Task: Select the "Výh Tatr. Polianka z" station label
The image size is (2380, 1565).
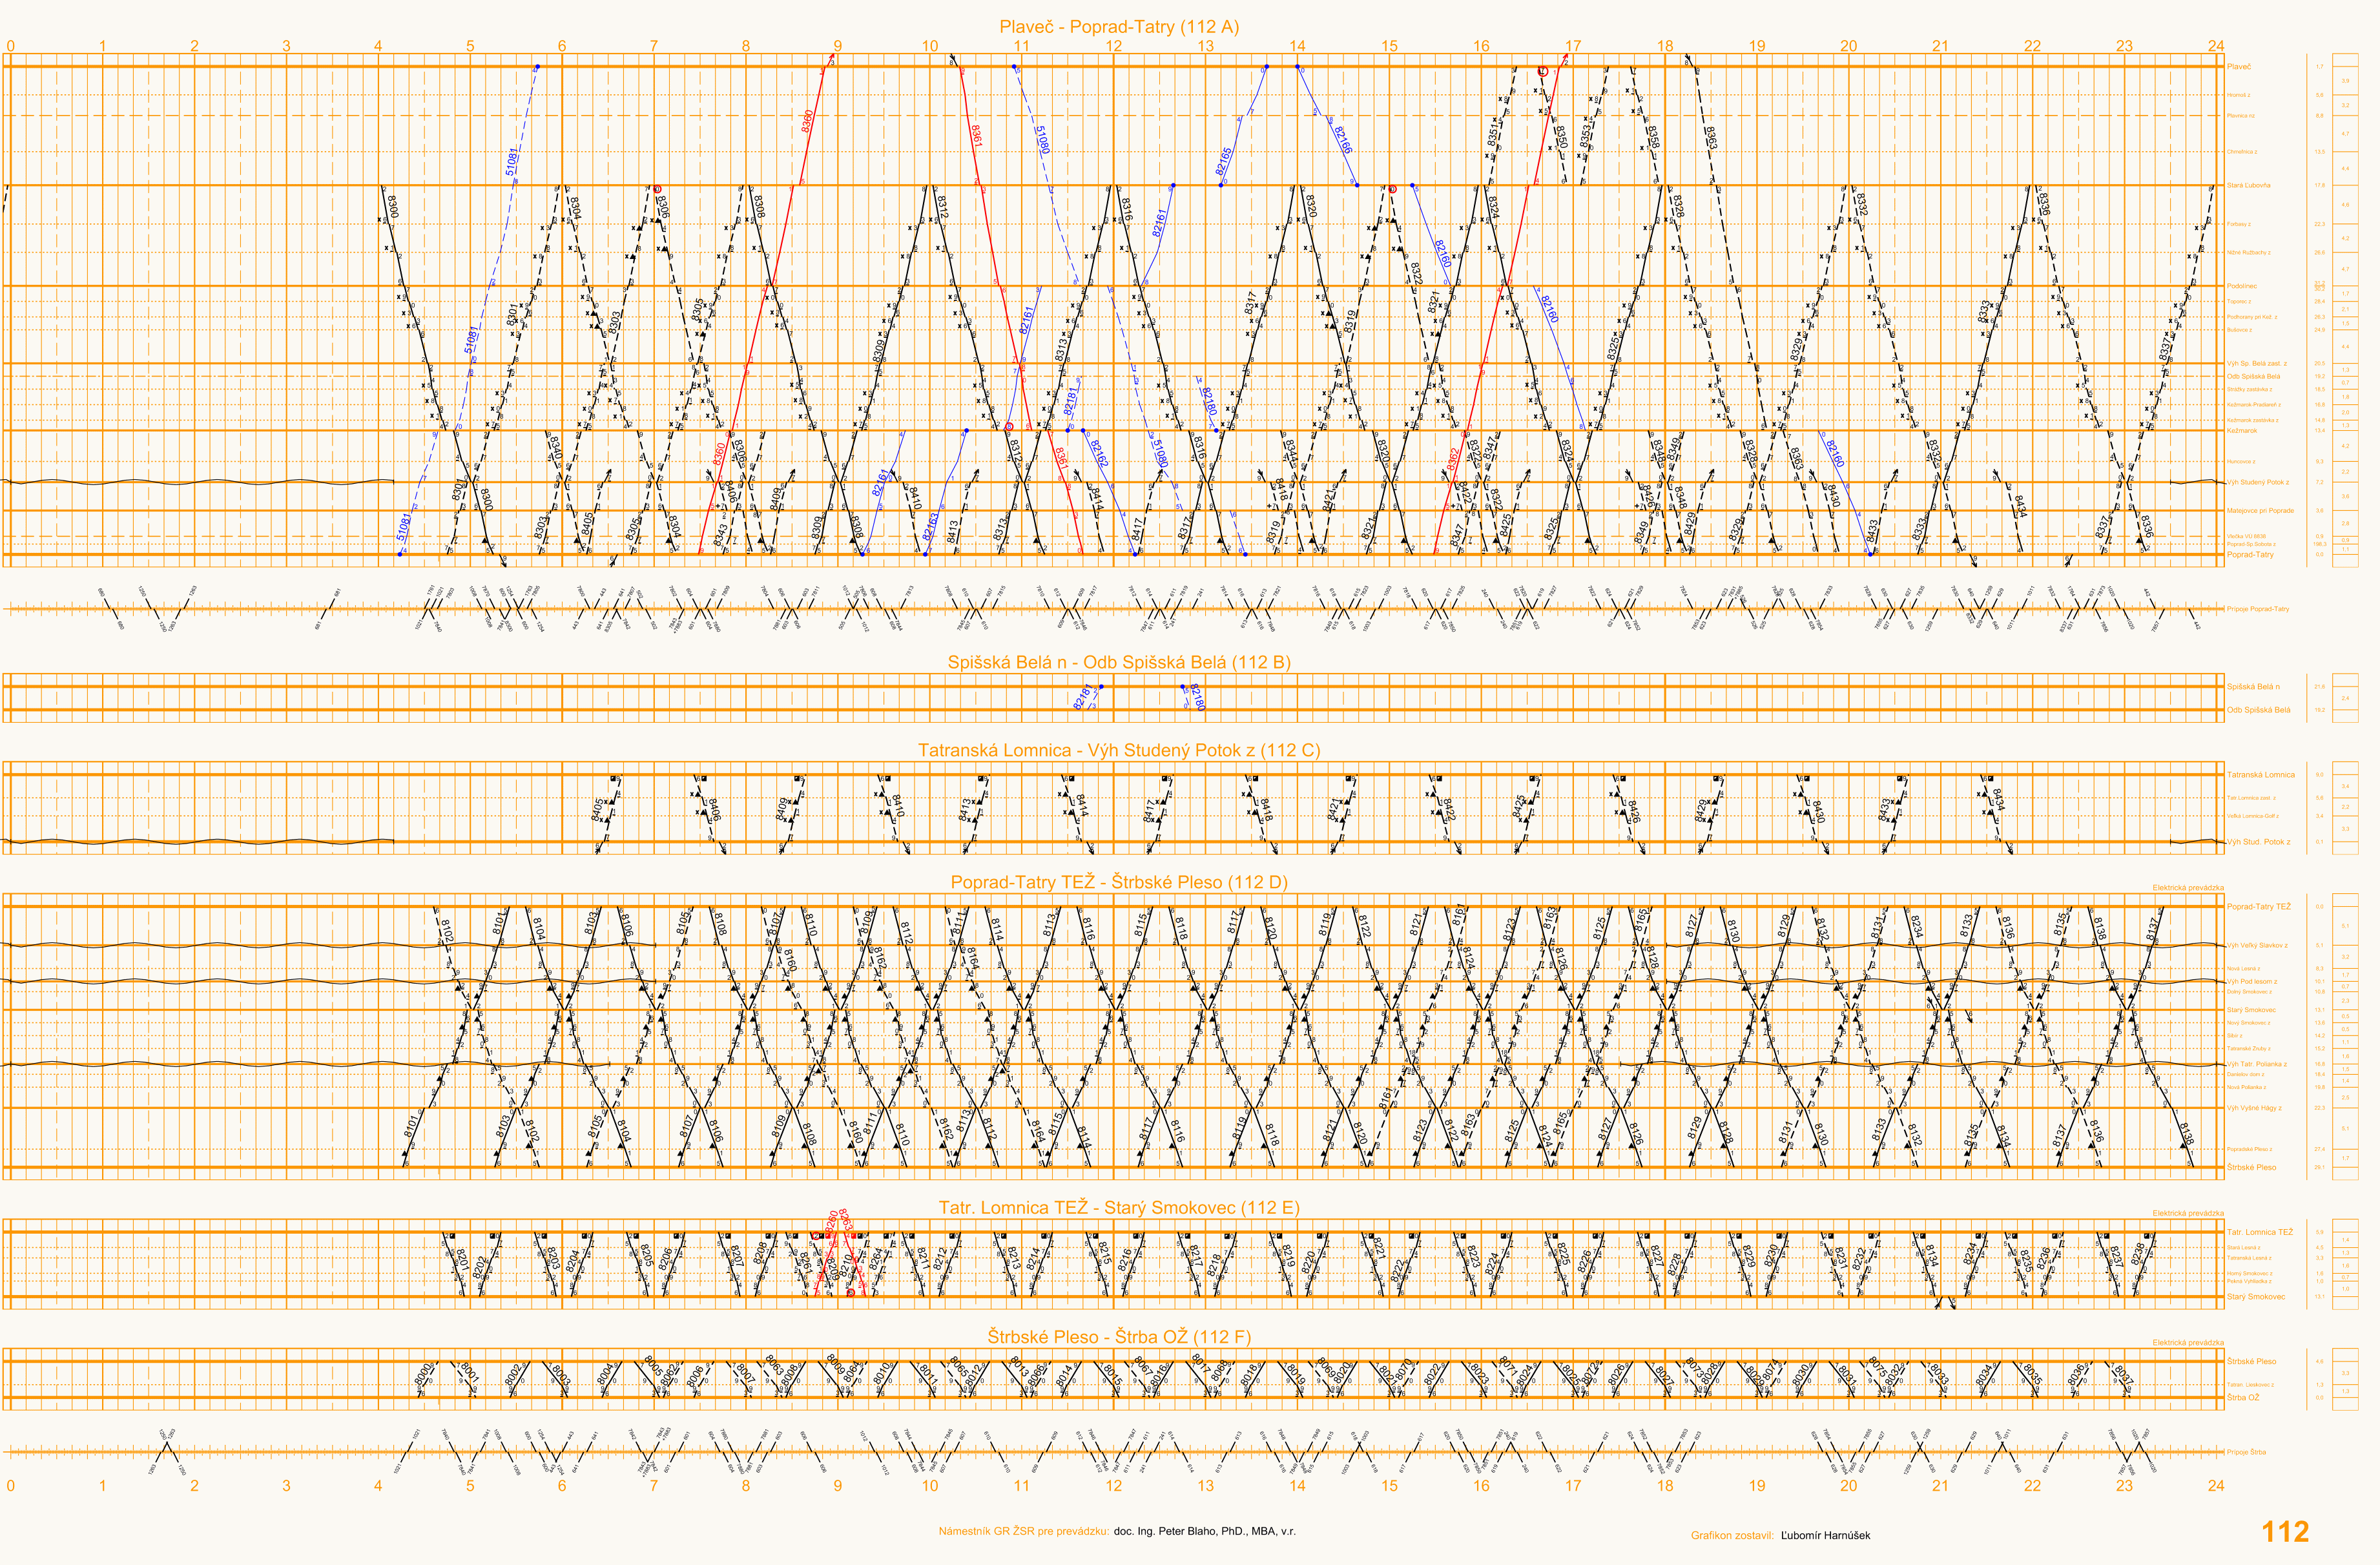Action: tap(2256, 1064)
